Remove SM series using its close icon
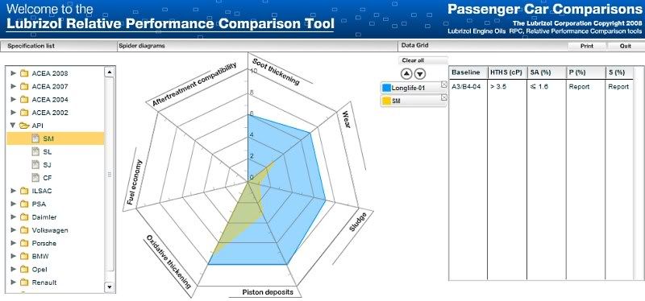 pos(444,97)
